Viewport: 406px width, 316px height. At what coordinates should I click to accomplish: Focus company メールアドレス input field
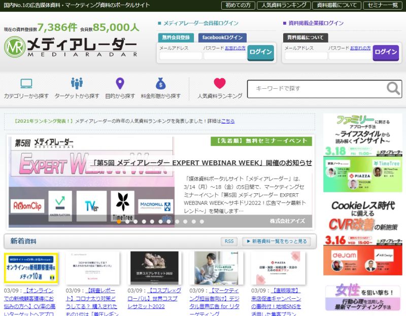tap(306, 56)
